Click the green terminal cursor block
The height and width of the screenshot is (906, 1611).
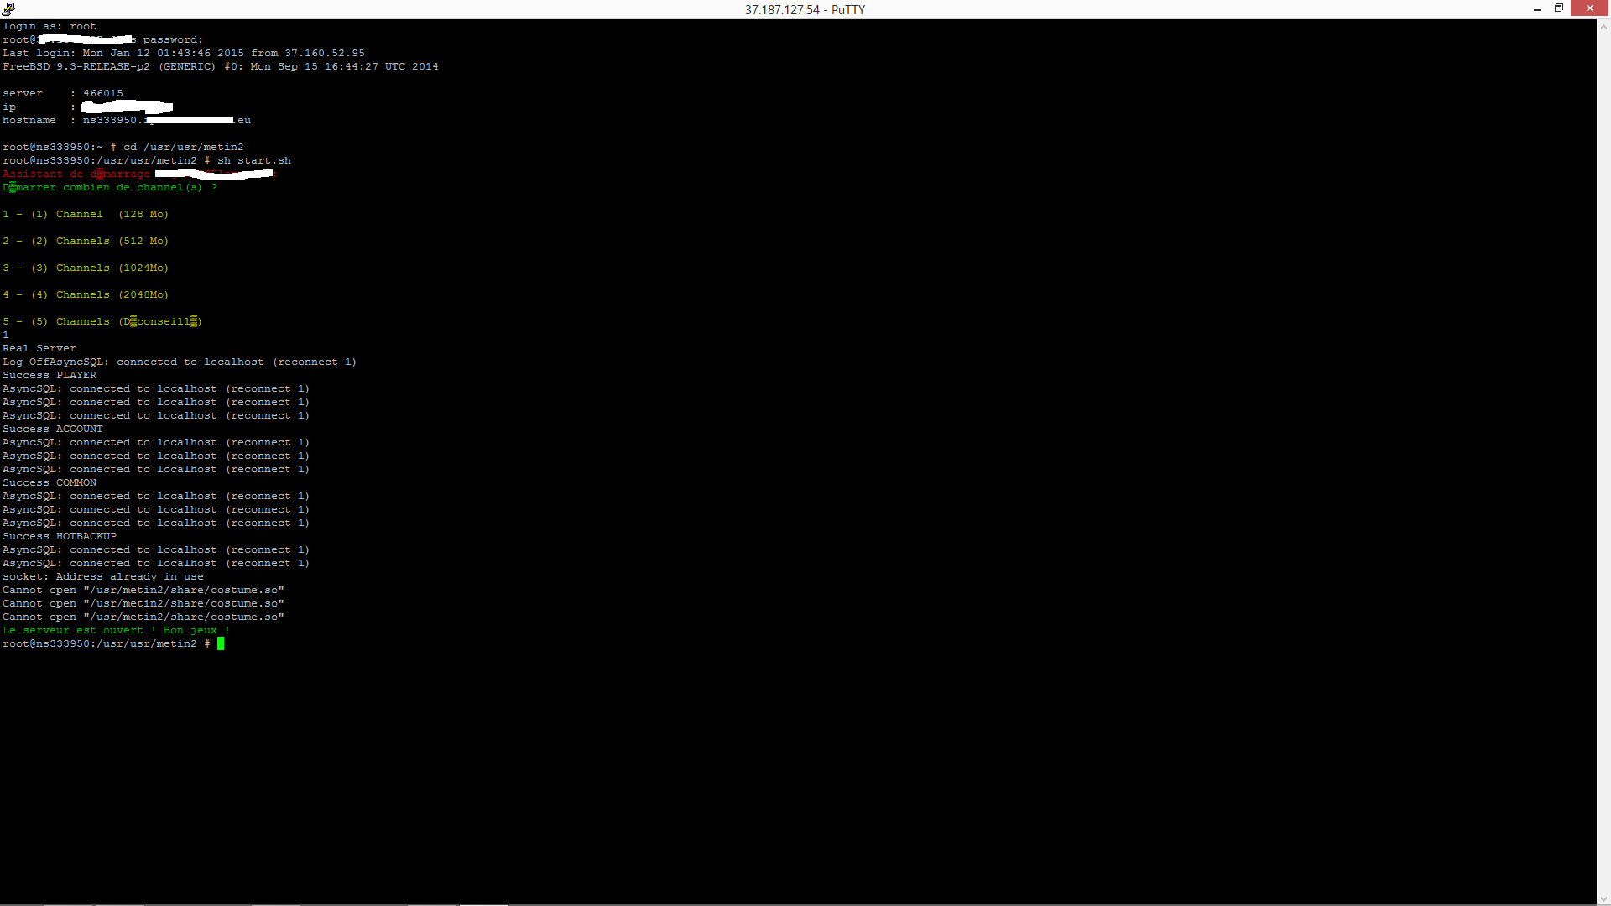click(x=221, y=643)
